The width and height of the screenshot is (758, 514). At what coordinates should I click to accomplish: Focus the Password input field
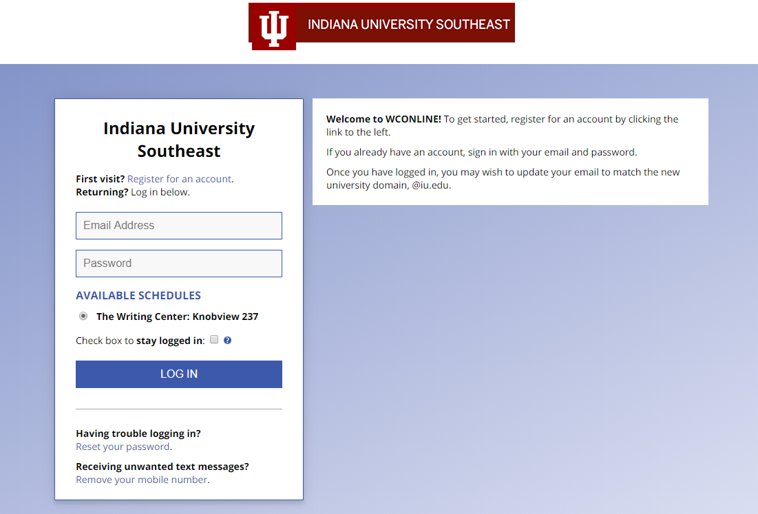[179, 264]
